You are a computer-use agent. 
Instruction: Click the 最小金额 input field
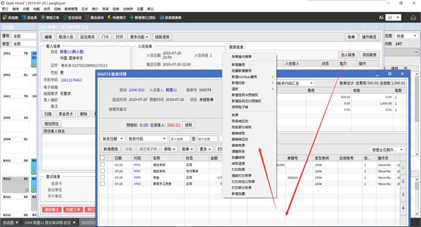pyautogui.click(x=180, y=139)
